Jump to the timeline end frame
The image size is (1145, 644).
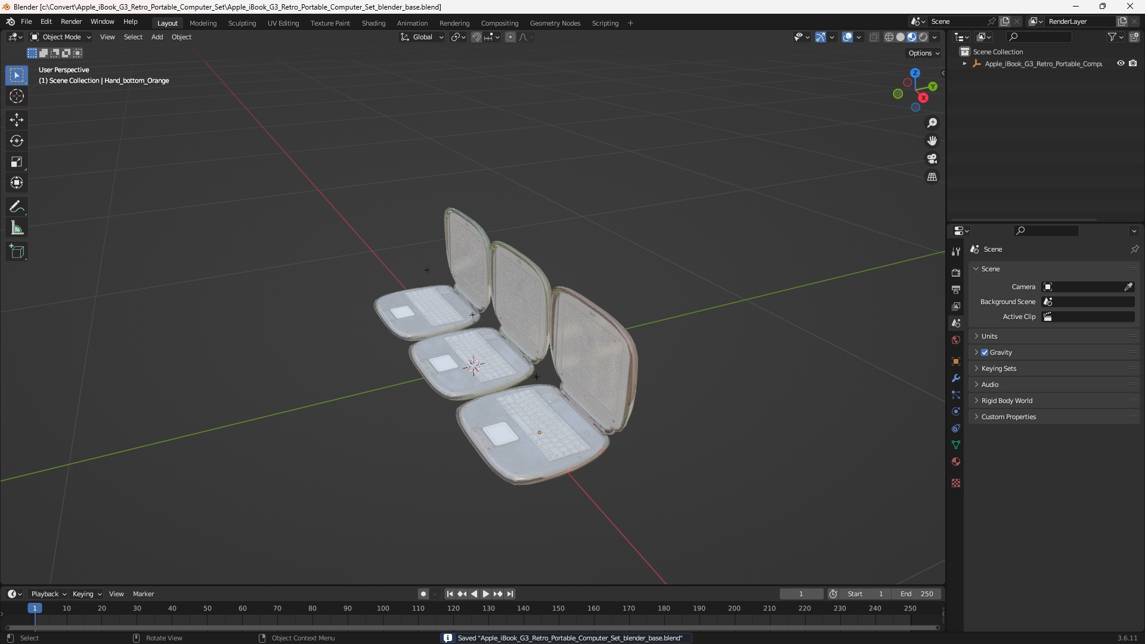tap(510, 594)
